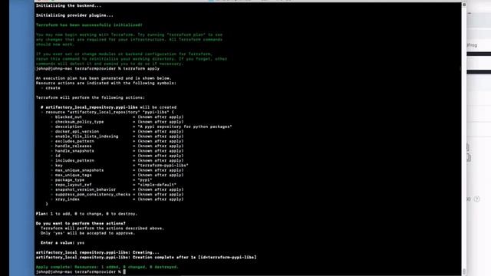Click the cursor at the last terminal prompt

124,271
